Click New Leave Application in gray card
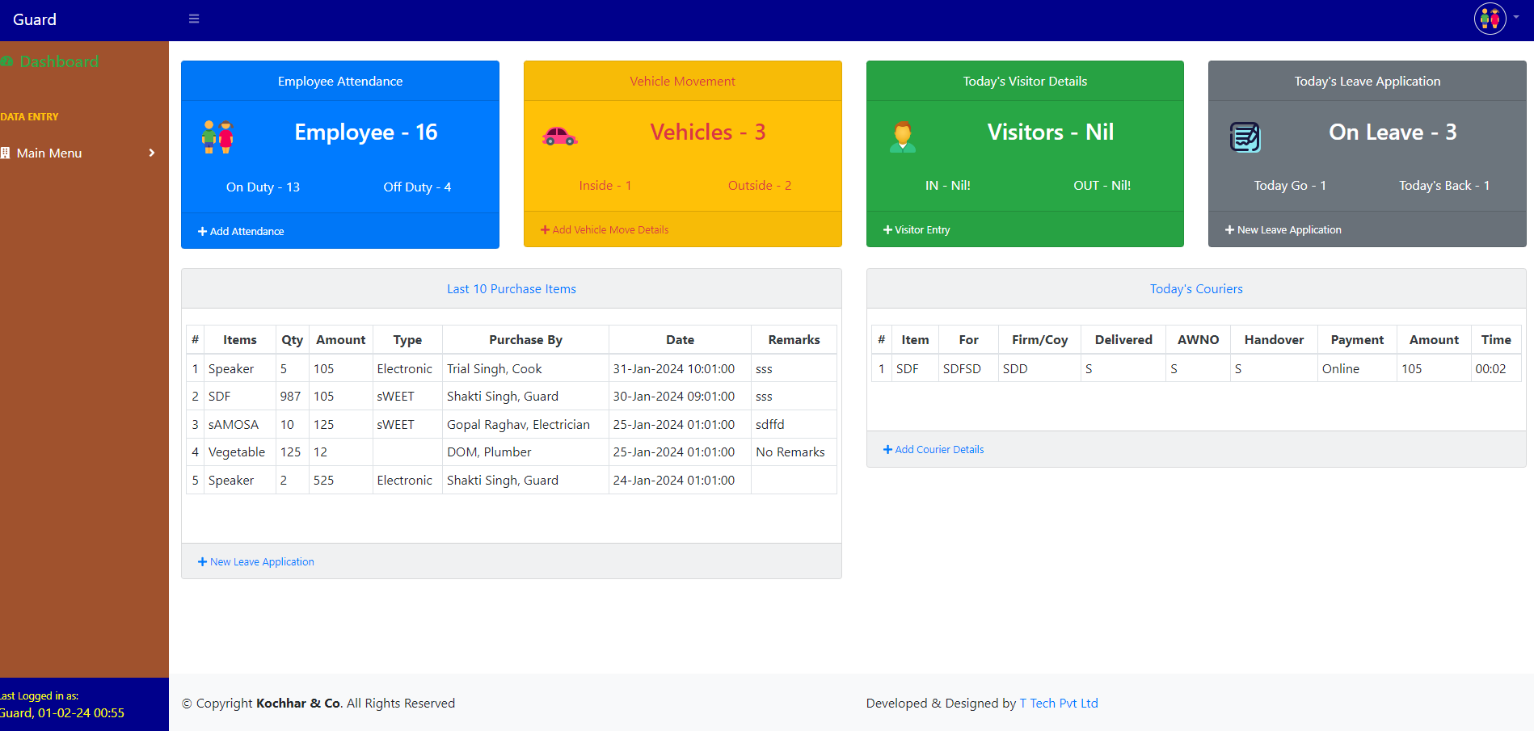This screenshot has width=1534, height=731. coord(1283,230)
